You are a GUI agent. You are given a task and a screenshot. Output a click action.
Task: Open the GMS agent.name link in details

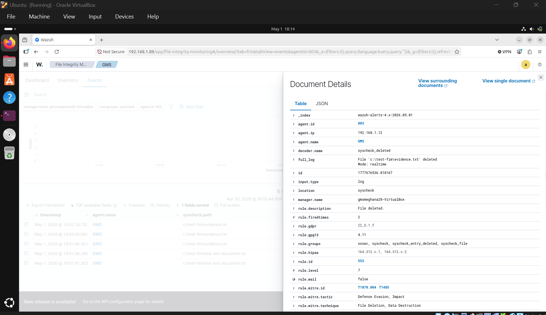361,141
